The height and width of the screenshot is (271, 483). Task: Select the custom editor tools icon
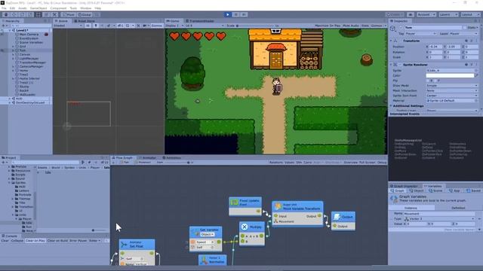[x=54, y=14]
